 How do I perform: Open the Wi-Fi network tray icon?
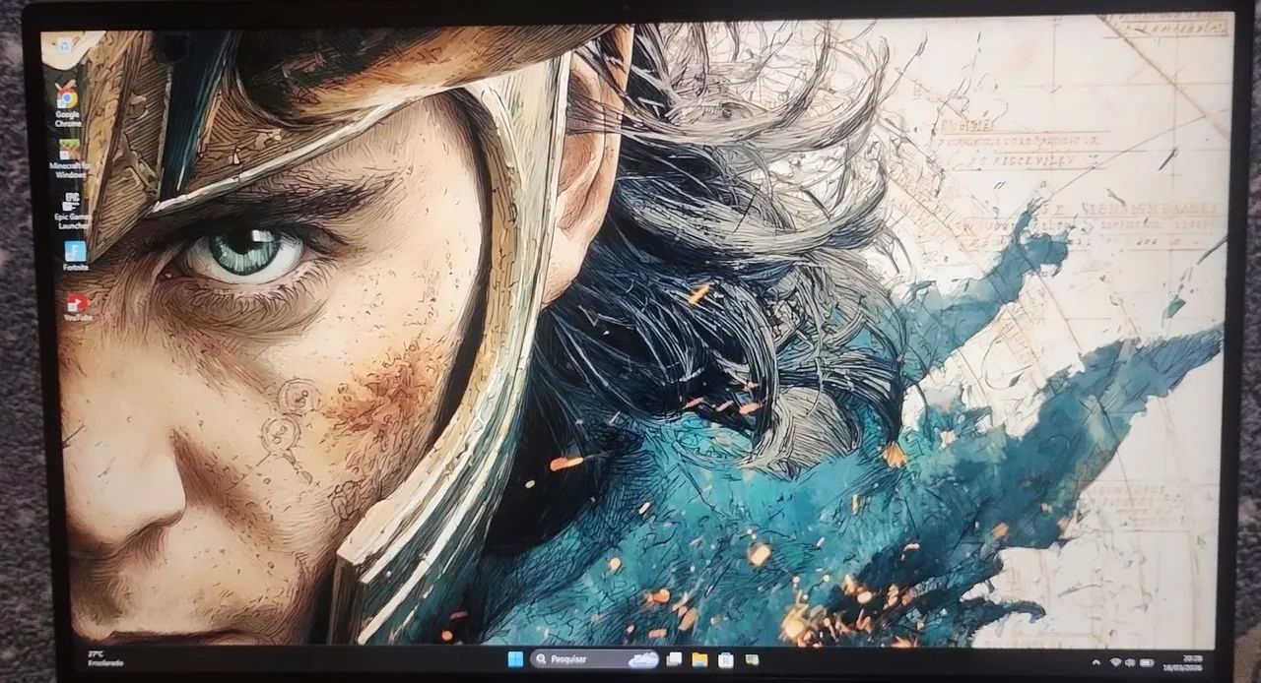pyautogui.click(x=1116, y=661)
